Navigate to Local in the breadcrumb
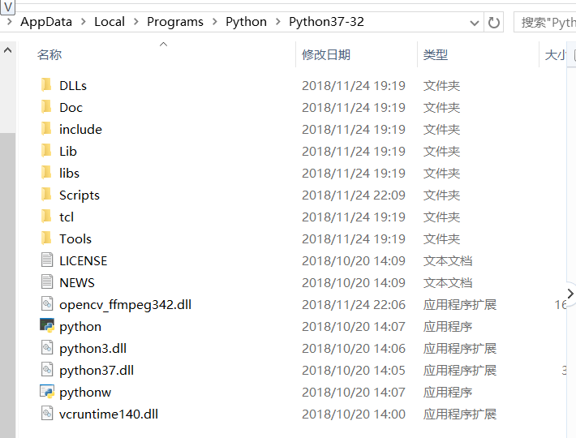 coord(110,22)
